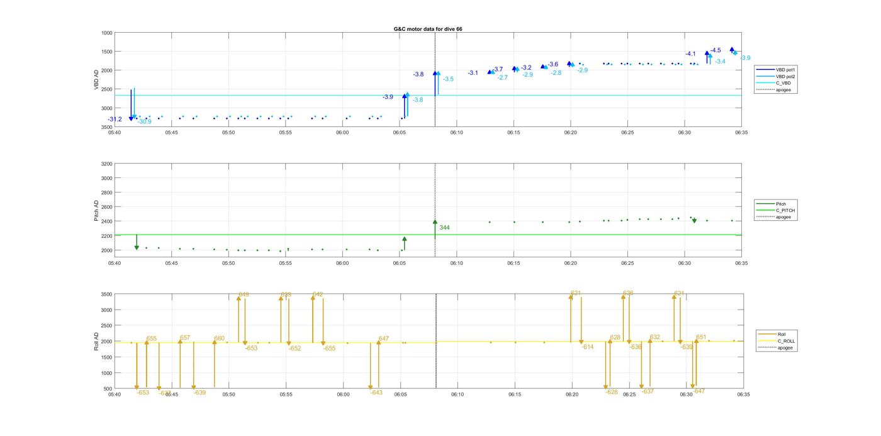Click the 660 roll data label
881x436 pixels.
pyautogui.click(x=220, y=338)
